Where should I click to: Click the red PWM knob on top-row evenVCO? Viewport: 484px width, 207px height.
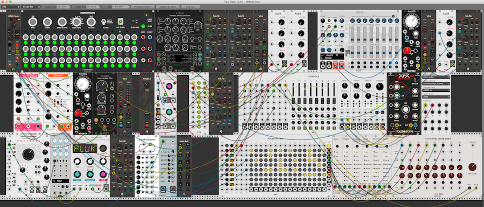[x=408, y=50]
